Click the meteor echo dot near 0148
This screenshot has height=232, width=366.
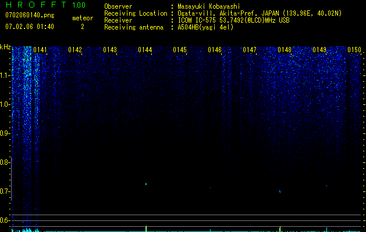(280, 191)
